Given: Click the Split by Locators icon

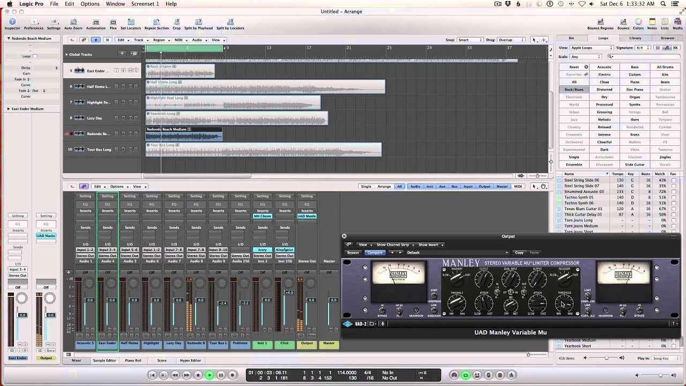Looking at the screenshot, I should tap(230, 24).
